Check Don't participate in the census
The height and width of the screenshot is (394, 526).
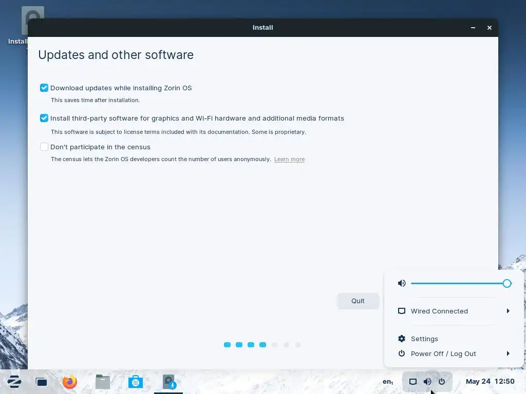(44, 147)
